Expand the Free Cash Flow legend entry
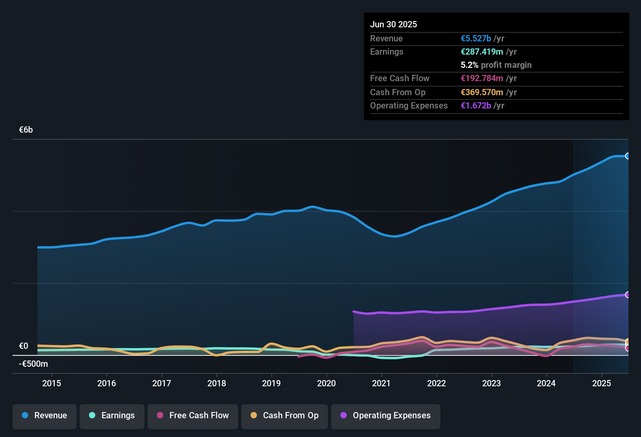 (x=192, y=416)
